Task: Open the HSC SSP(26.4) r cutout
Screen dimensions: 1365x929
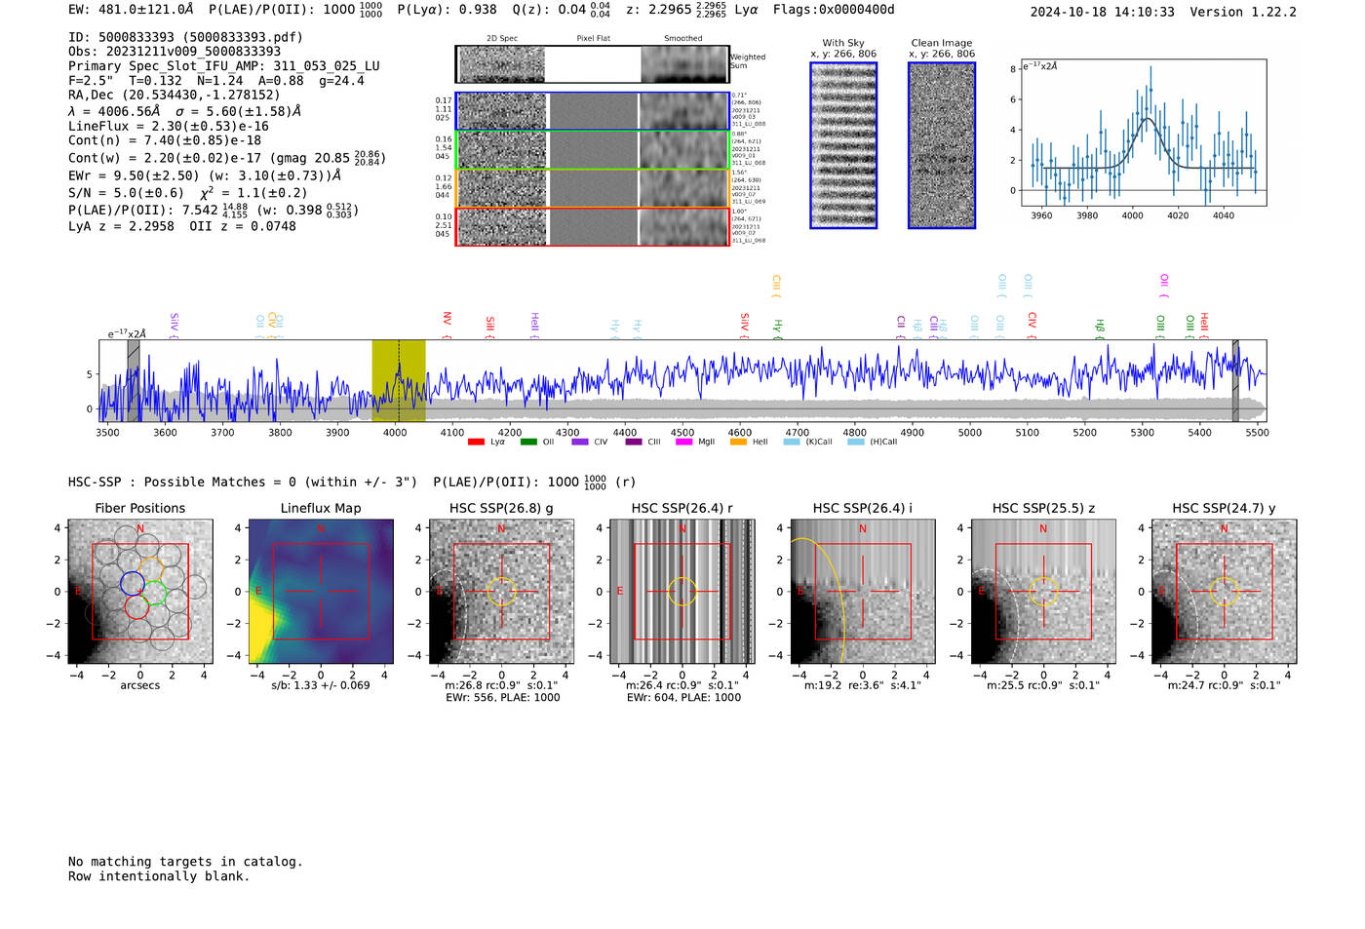Action: tap(682, 592)
